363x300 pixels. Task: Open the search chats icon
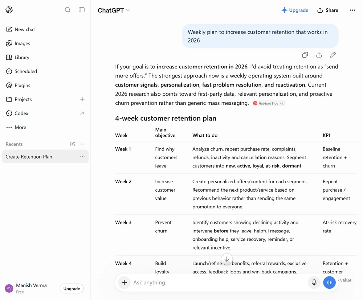point(68,10)
